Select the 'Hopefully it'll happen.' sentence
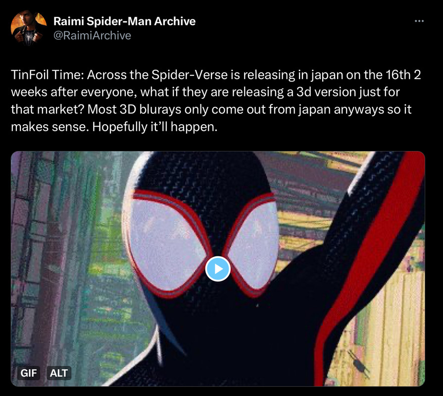443x396 pixels. click(155, 127)
